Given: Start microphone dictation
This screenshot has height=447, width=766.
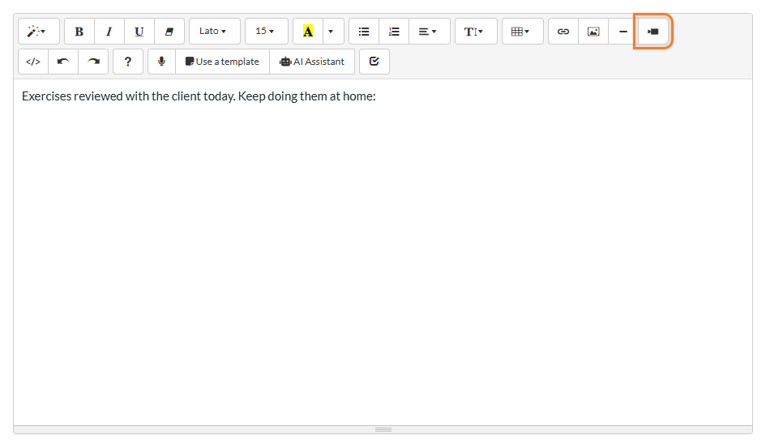Looking at the screenshot, I should (x=161, y=62).
